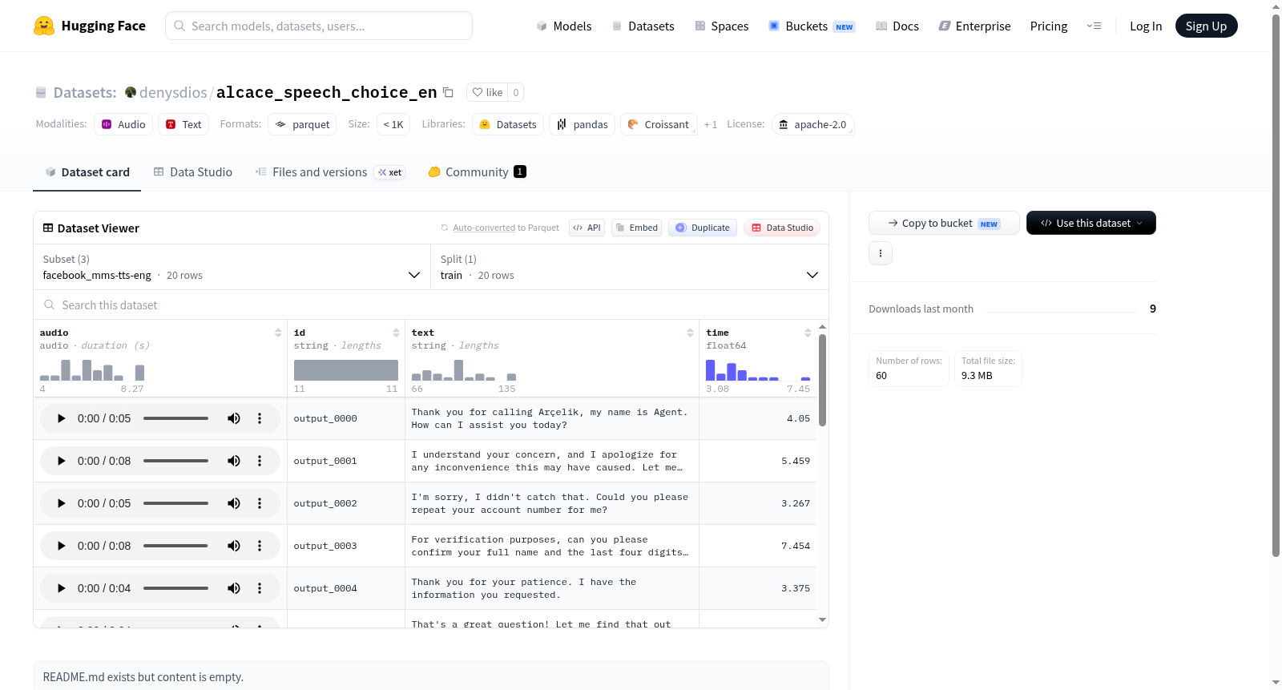Open Files and versions tab
The height and width of the screenshot is (690, 1282).
point(330,171)
